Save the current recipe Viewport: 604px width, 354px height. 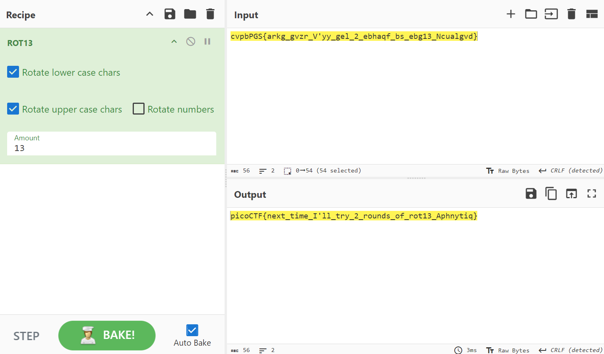click(170, 14)
